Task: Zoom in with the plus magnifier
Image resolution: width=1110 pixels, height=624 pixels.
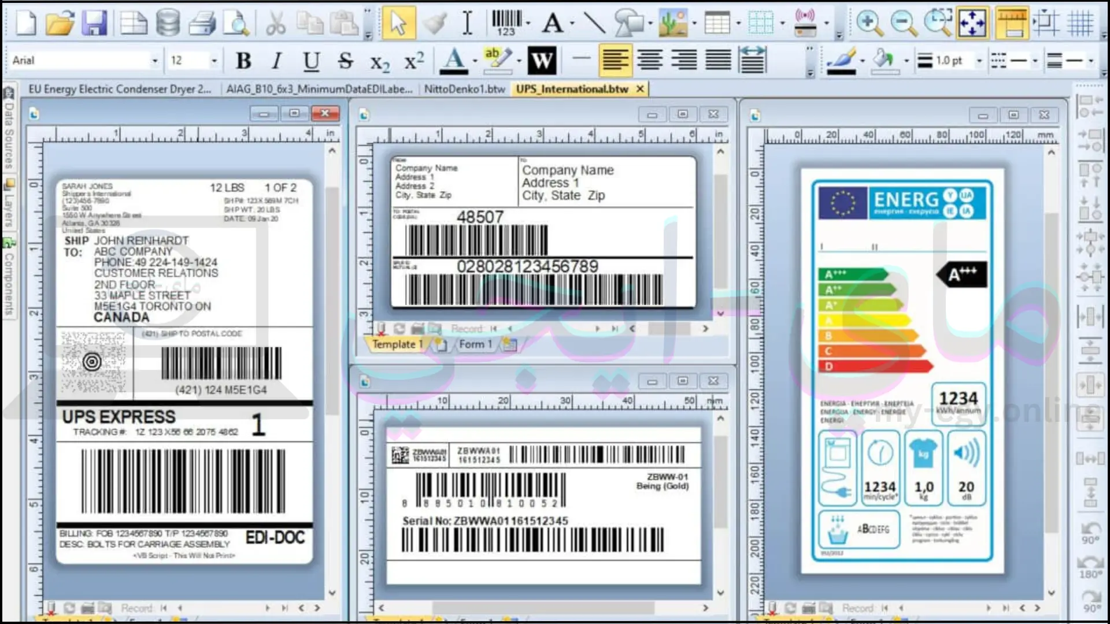Action: pyautogui.click(x=869, y=23)
